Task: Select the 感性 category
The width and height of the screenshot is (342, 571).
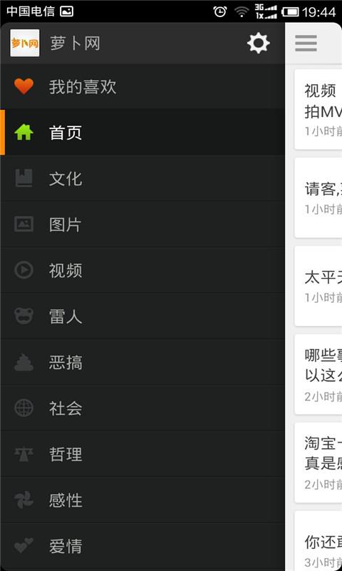Action: click(142, 500)
